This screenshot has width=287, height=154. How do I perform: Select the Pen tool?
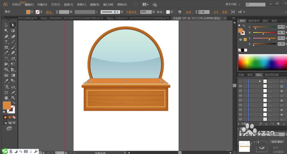6,36
